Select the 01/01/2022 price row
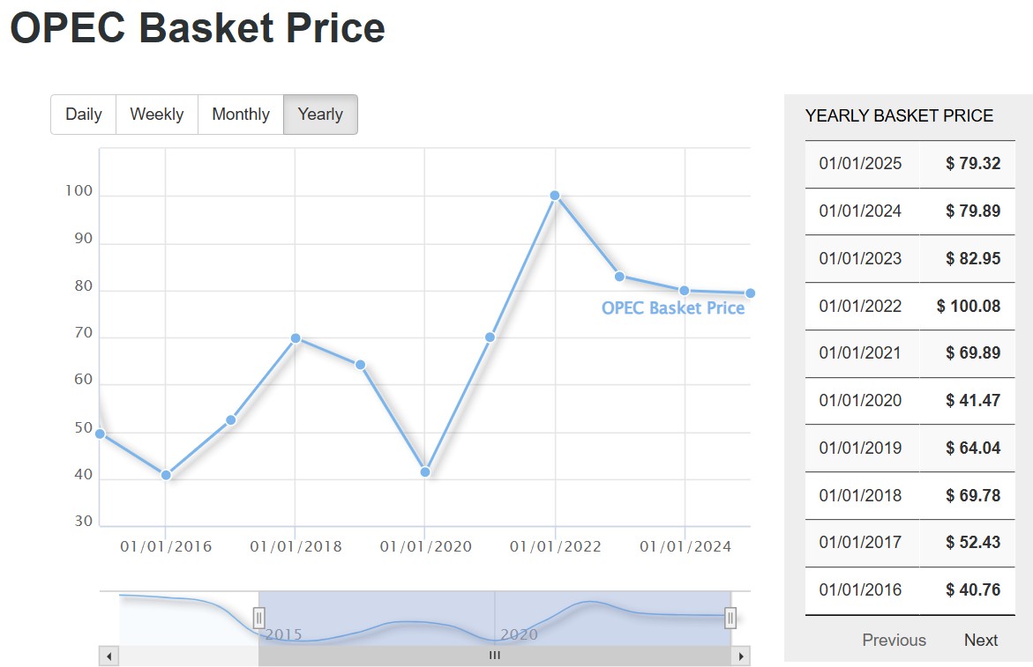The image size is (1033, 667). click(x=909, y=306)
